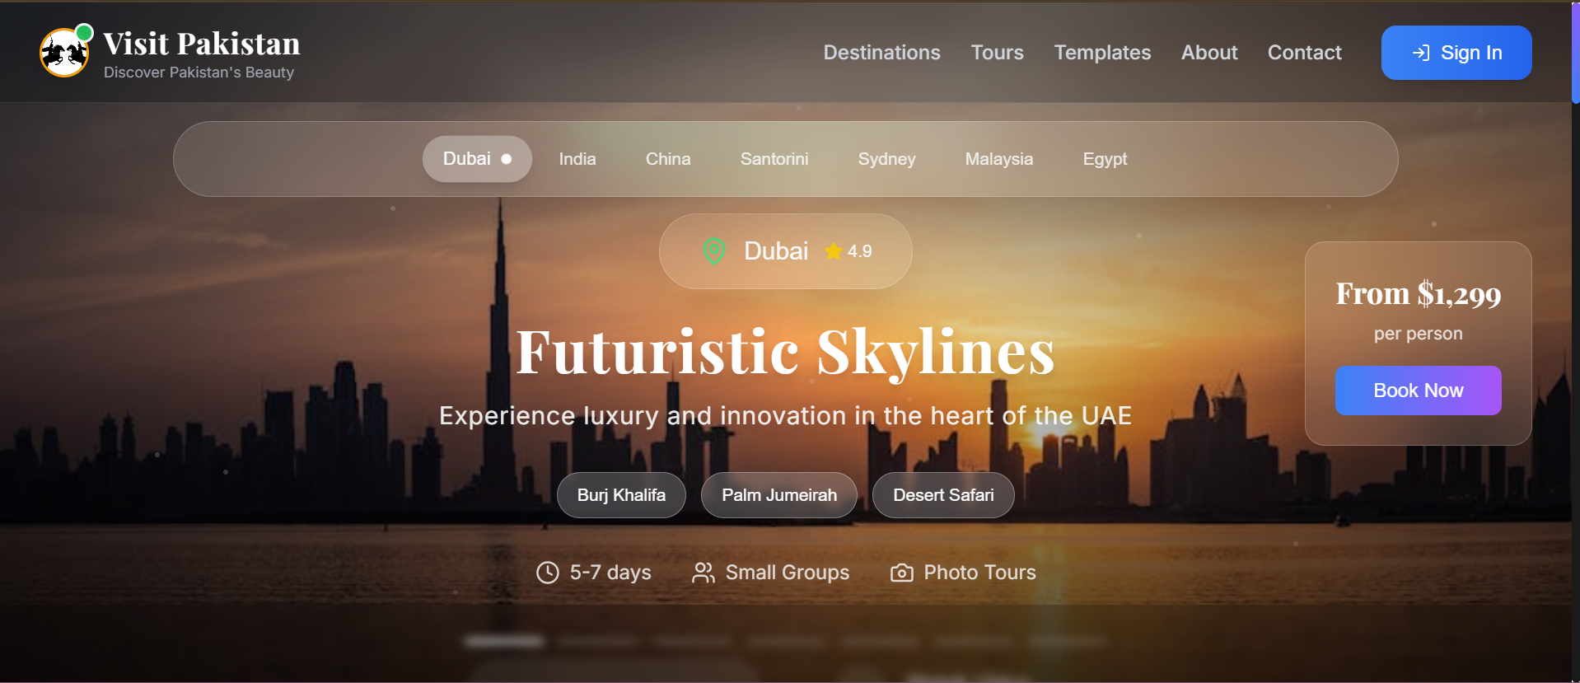The image size is (1580, 683).
Task: Open the Destinations menu
Action: click(881, 53)
